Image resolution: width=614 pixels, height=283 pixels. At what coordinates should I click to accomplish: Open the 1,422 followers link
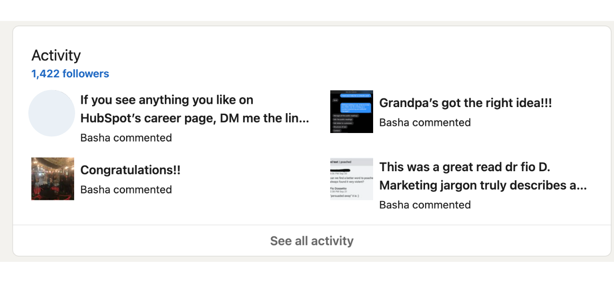tap(70, 74)
